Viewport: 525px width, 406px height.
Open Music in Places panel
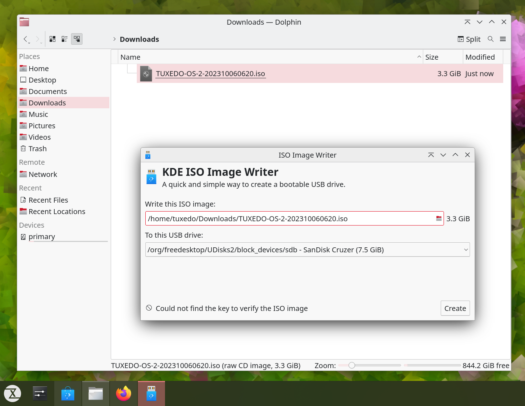click(x=64, y=114)
